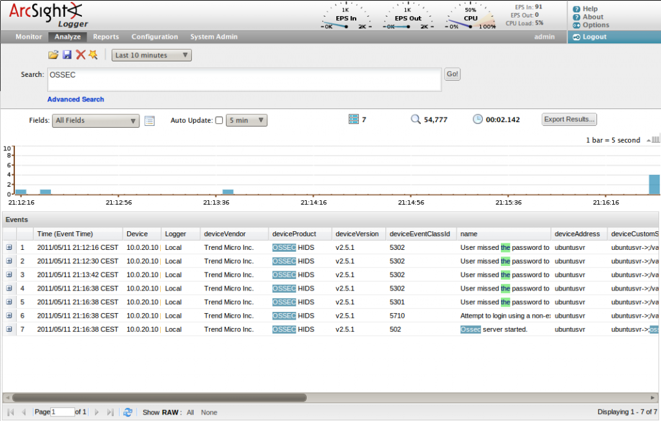Viewport: 661px width, 421px height.
Task: Open the Last 10 minutes time dropdown
Action: pyautogui.click(x=152, y=56)
